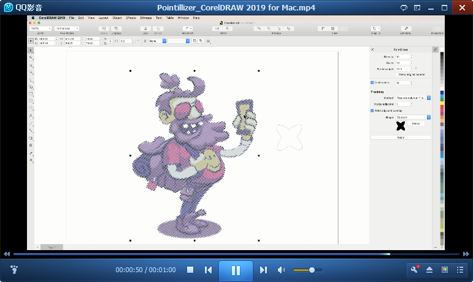
Task: Open the Object menu
Action: [x=117, y=18]
